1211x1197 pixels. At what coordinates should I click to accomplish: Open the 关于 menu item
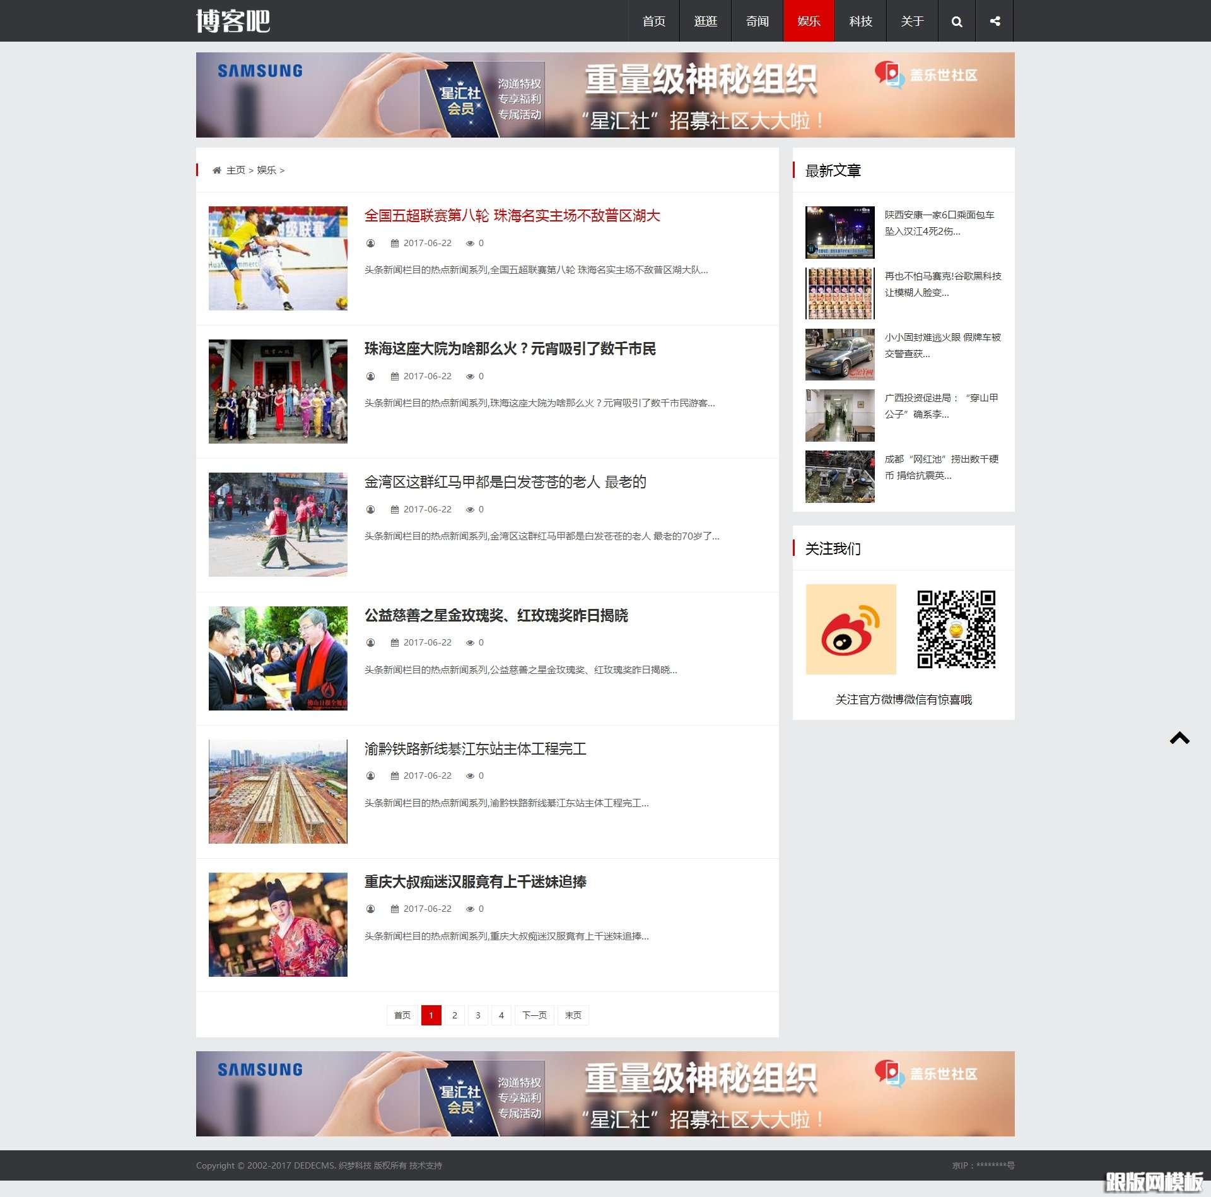pyautogui.click(x=913, y=21)
